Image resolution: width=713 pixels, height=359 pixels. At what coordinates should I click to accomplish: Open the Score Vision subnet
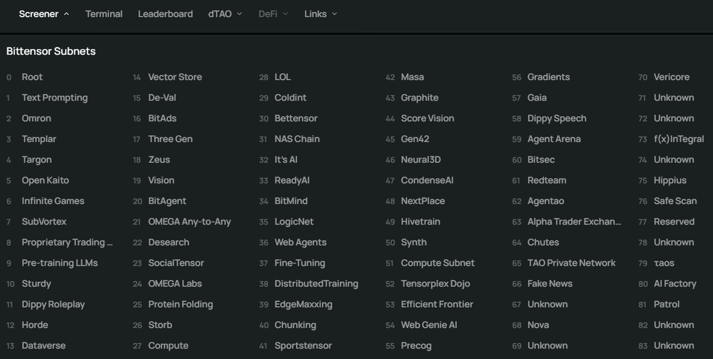(x=427, y=118)
